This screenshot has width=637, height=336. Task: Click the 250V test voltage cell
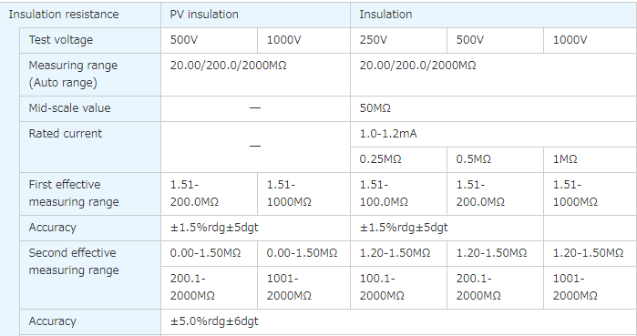tap(398, 40)
